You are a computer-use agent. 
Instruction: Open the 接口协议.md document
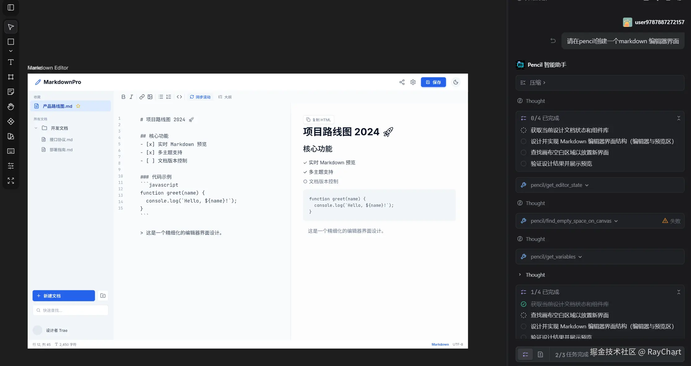61,139
